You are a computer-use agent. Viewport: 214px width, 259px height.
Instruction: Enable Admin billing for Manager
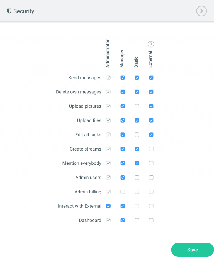pyautogui.click(x=123, y=192)
